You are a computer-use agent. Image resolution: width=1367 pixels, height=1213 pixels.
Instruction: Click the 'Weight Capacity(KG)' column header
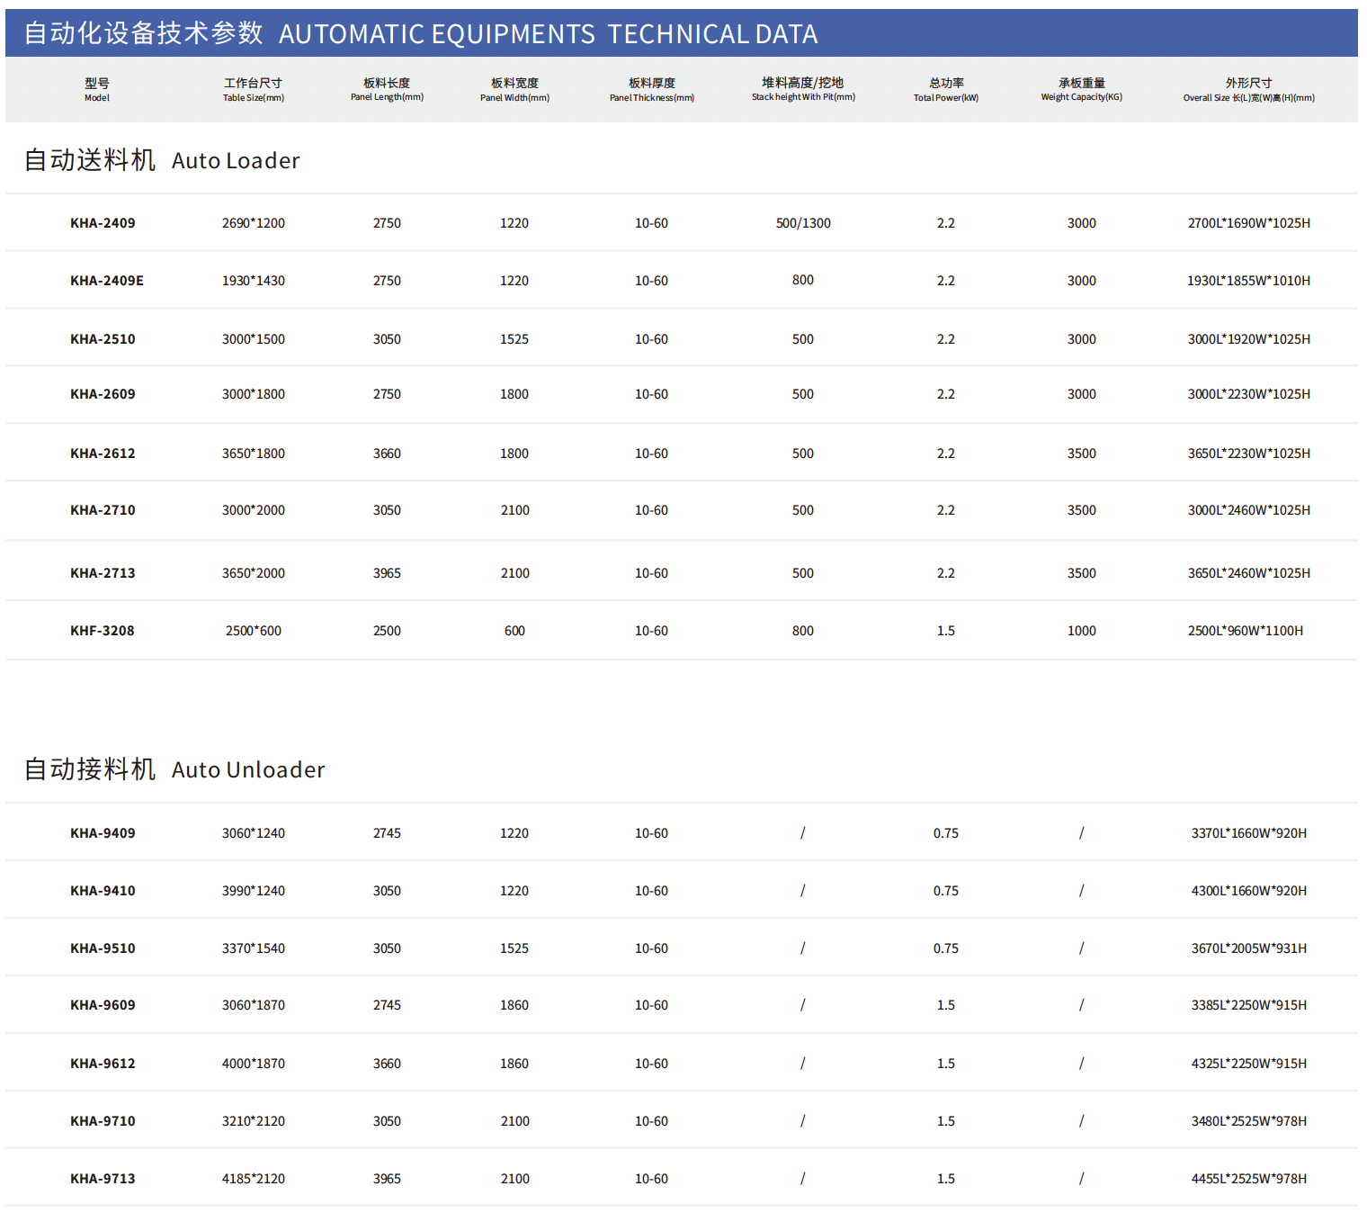[1082, 97]
